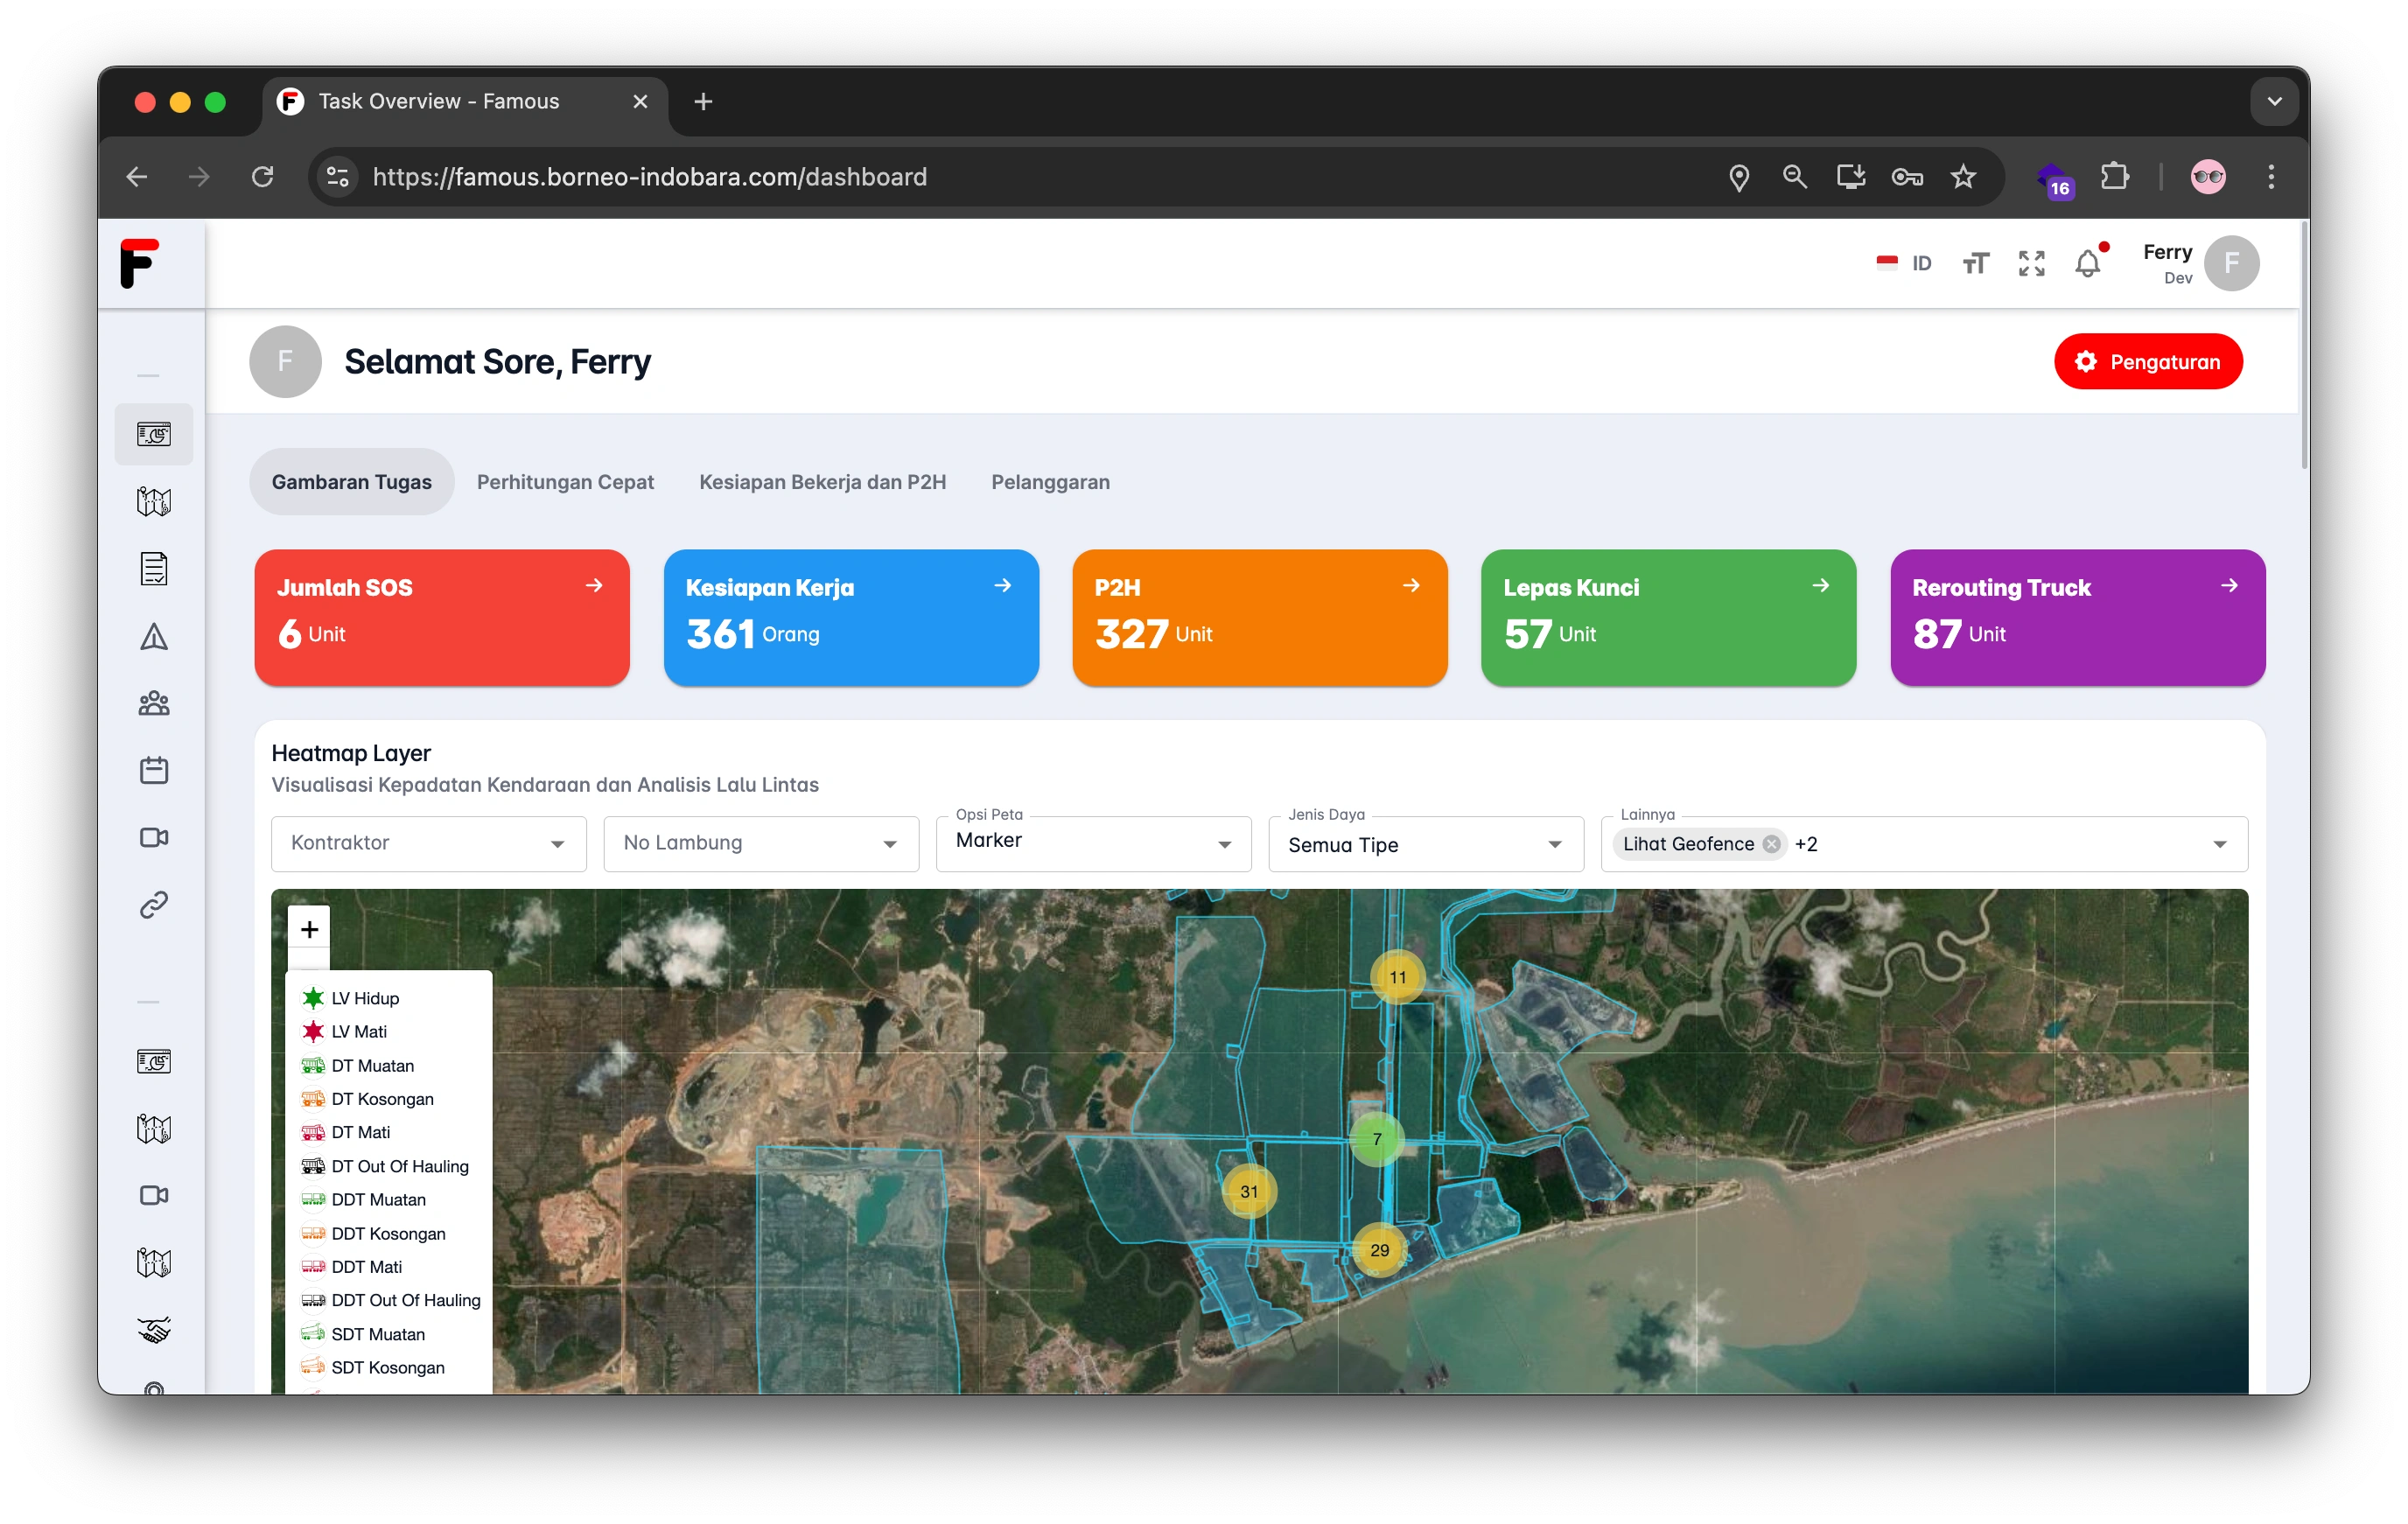Open the people group sidebar icon
Viewport: 2408px width, 1524px height.
[154, 703]
